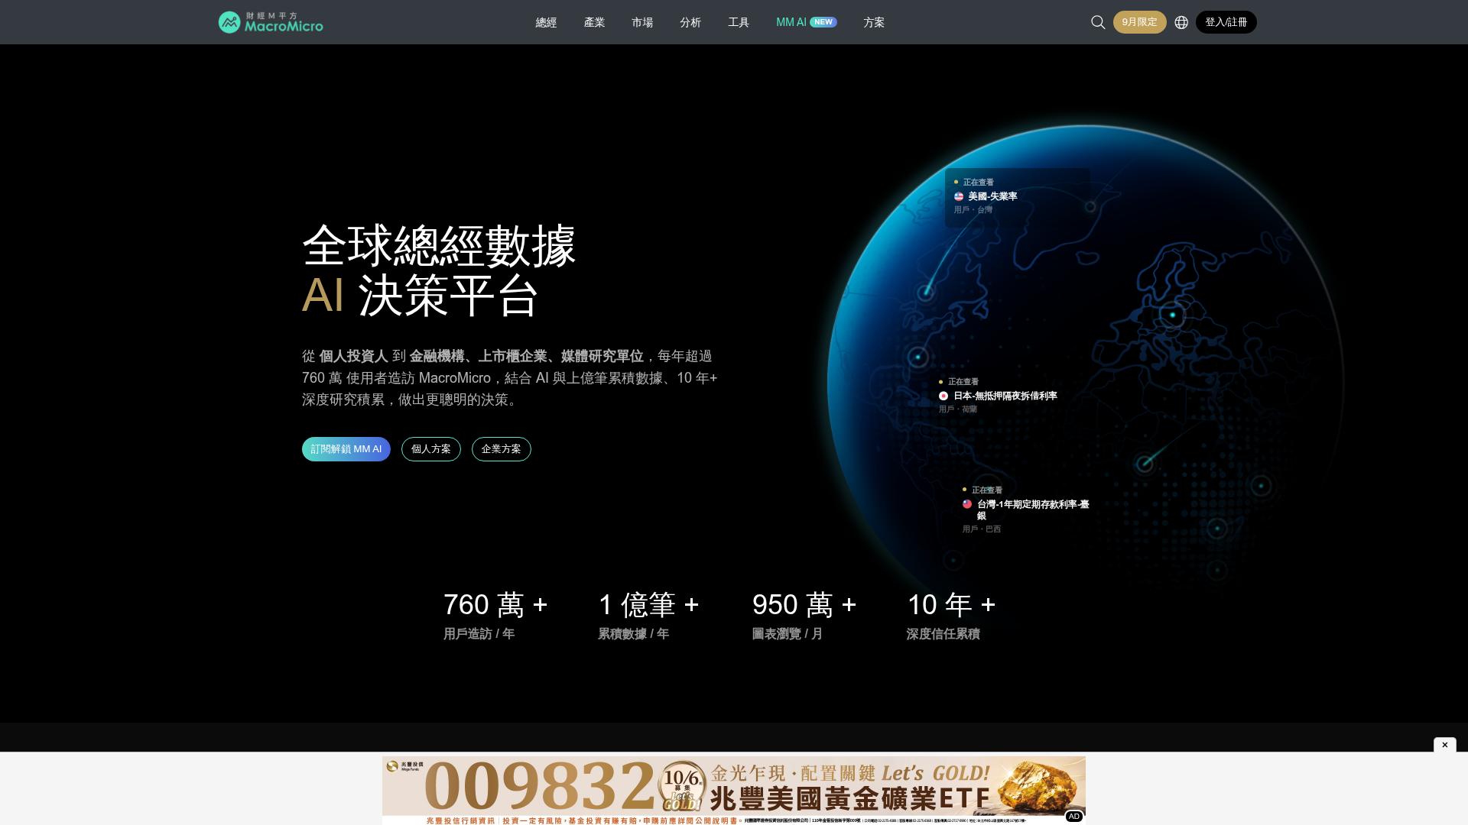The image size is (1468, 825).
Task: Click the 圖表瀏覽 / 月 label
Action: [x=788, y=634]
